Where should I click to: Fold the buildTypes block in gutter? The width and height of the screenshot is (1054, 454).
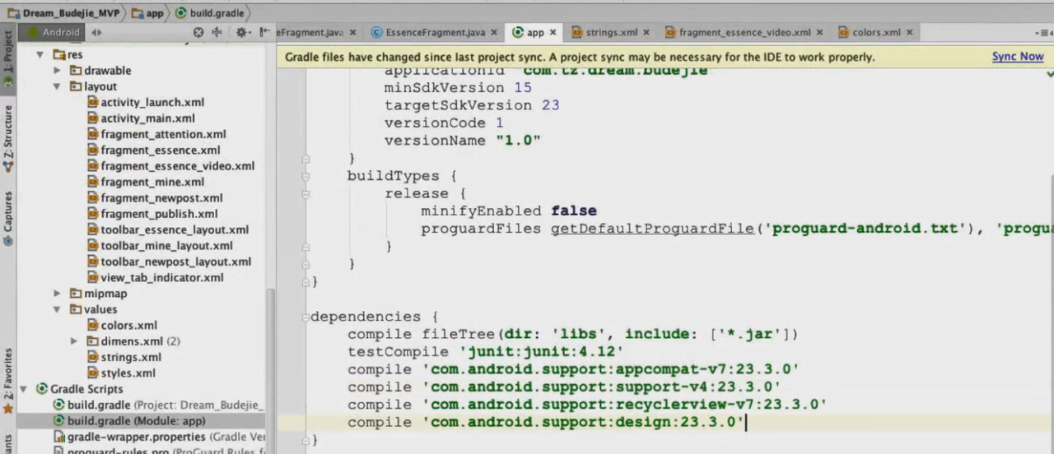[305, 176]
